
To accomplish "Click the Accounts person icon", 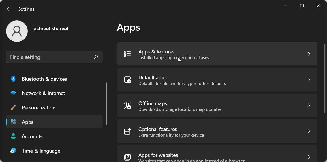I will click(13, 136).
